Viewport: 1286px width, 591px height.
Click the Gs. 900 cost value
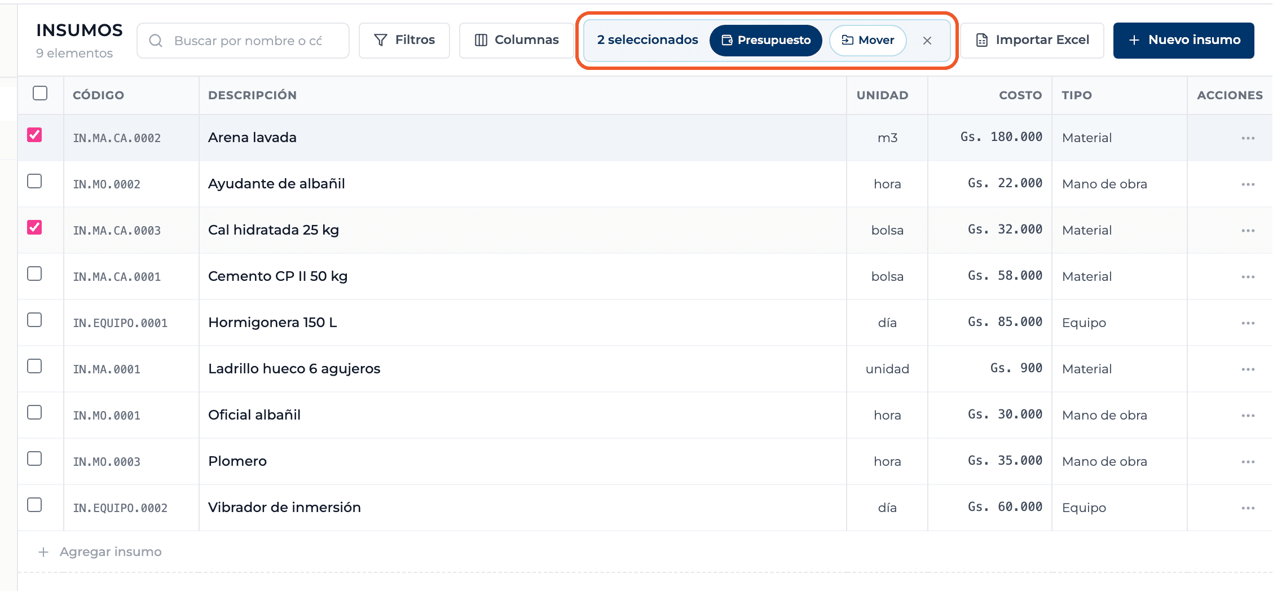1016,368
